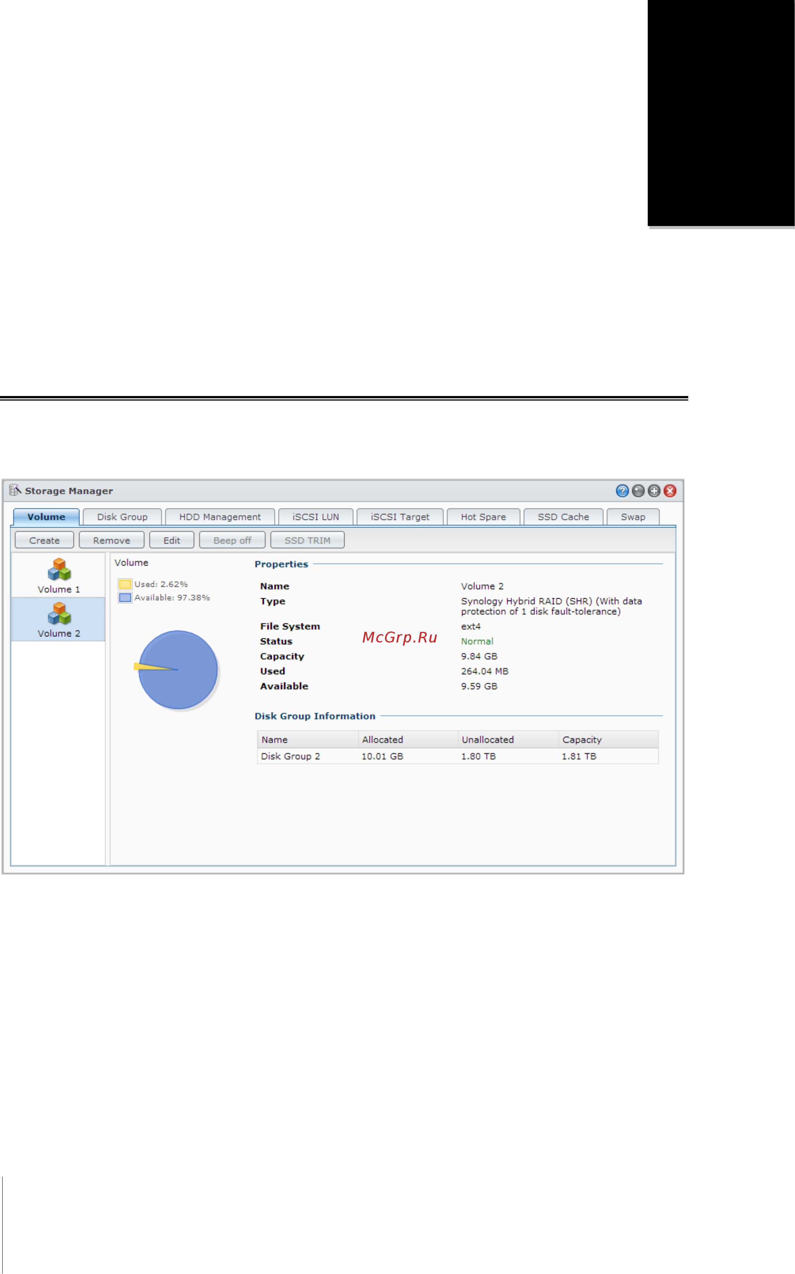Image resolution: width=795 pixels, height=1274 pixels.
Task: Open the SSD Cache tab
Action: (x=563, y=517)
